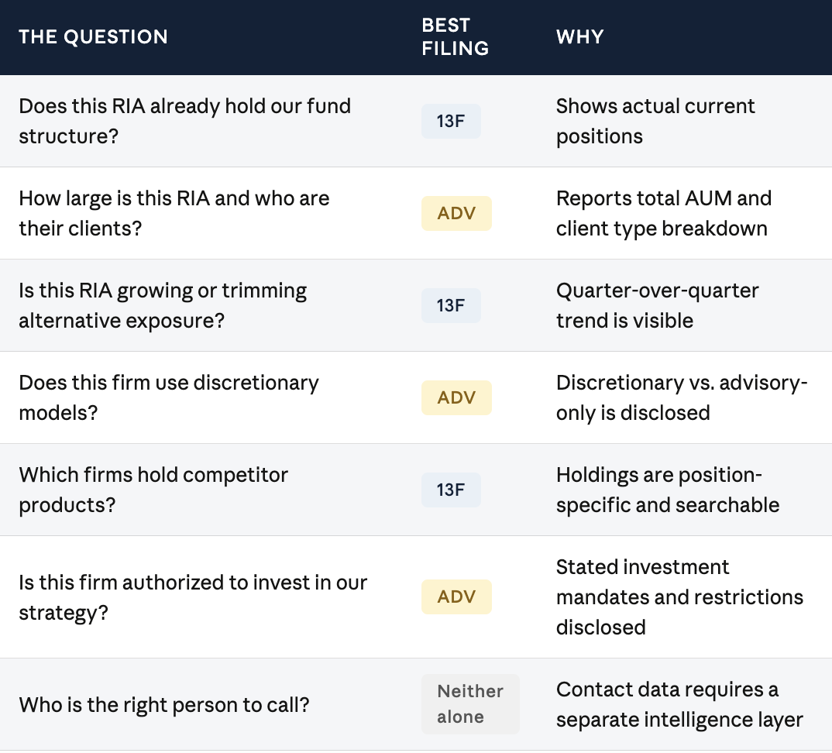The height and width of the screenshot is (753, 832).
Task: Select 'Which firms hold competitor products?' text
Action: point(153,490)
